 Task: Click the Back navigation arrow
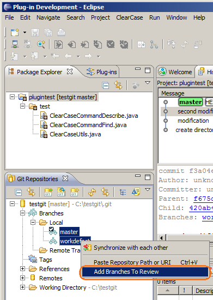point(68,56)
